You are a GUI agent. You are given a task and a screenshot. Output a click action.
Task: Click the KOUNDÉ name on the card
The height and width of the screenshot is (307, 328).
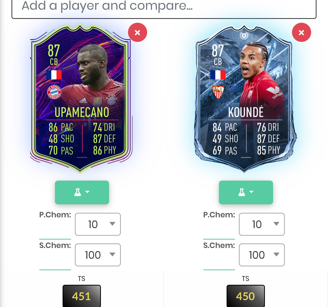pos(246,112)
